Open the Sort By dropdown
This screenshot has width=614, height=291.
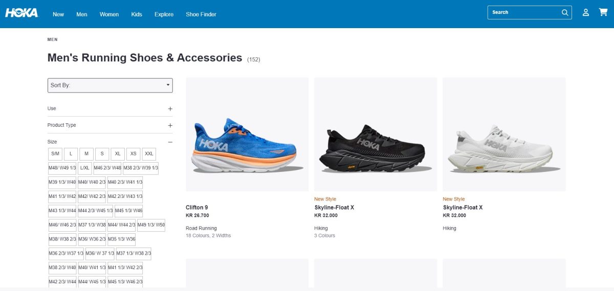coord(110,85)
